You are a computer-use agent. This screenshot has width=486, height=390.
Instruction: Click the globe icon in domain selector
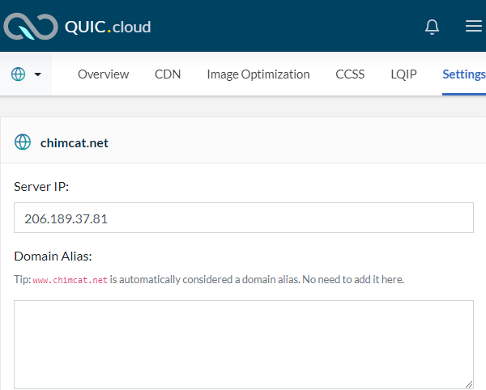coord(19,74)
